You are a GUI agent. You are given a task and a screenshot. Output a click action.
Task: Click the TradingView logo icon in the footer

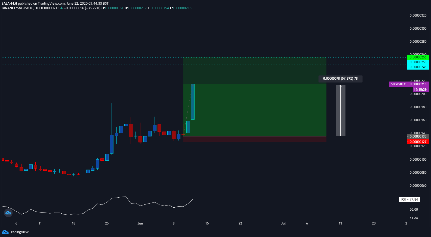point(5,232)
